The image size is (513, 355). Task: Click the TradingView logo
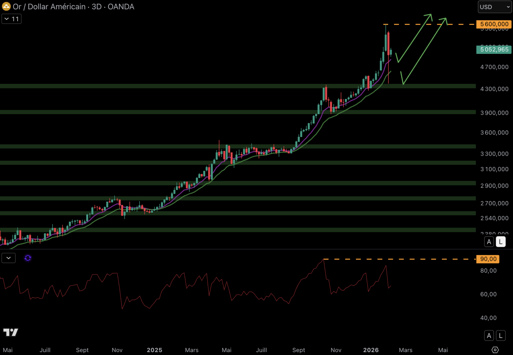[11, 332]
